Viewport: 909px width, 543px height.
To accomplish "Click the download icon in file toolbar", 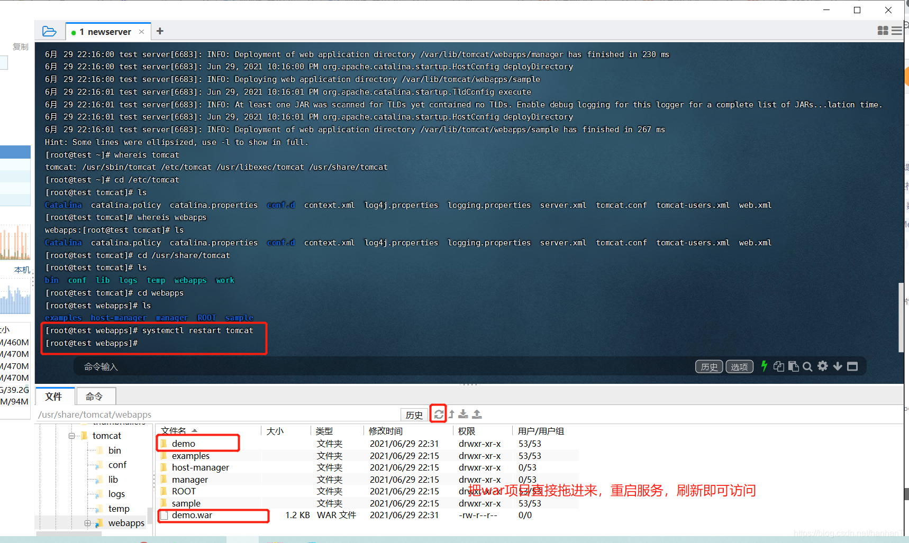I will (x=463, y=414).
